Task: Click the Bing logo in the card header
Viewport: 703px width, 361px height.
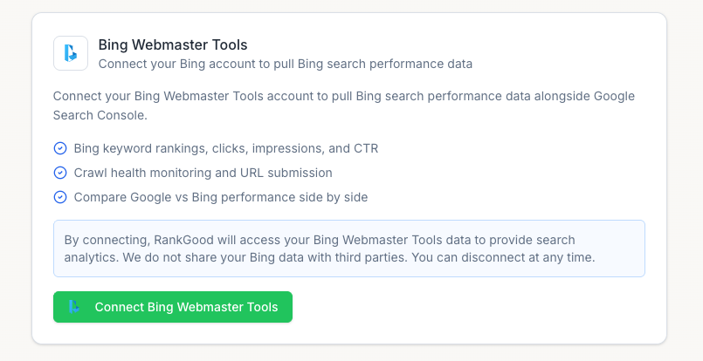Action: click(x=71, y=53)
